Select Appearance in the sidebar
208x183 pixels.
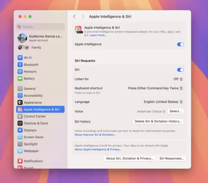coord(40,102)
